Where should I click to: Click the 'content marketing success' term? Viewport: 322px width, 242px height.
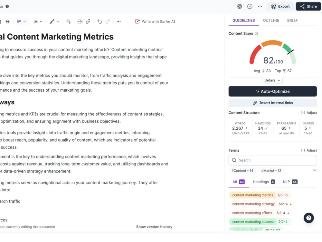[x=260, y=222]
